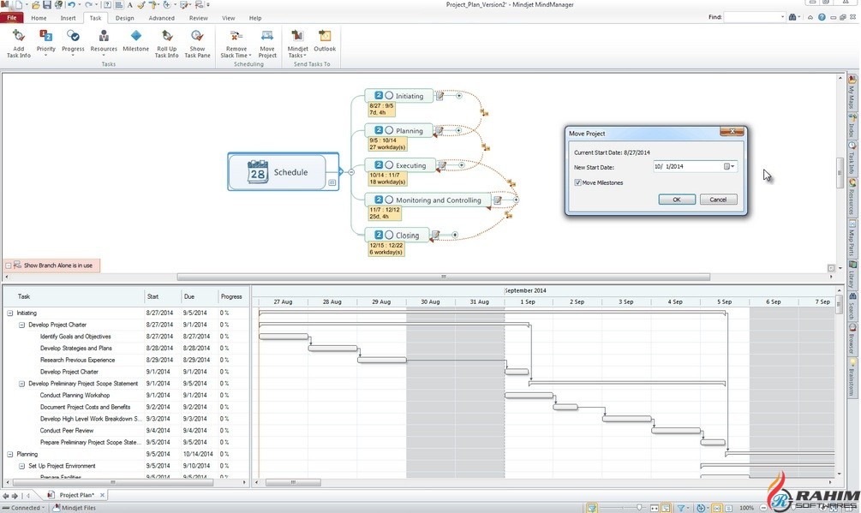861x513 pixels.
Task: Click the Move Project ribbon icon
Action: [267, 36]
